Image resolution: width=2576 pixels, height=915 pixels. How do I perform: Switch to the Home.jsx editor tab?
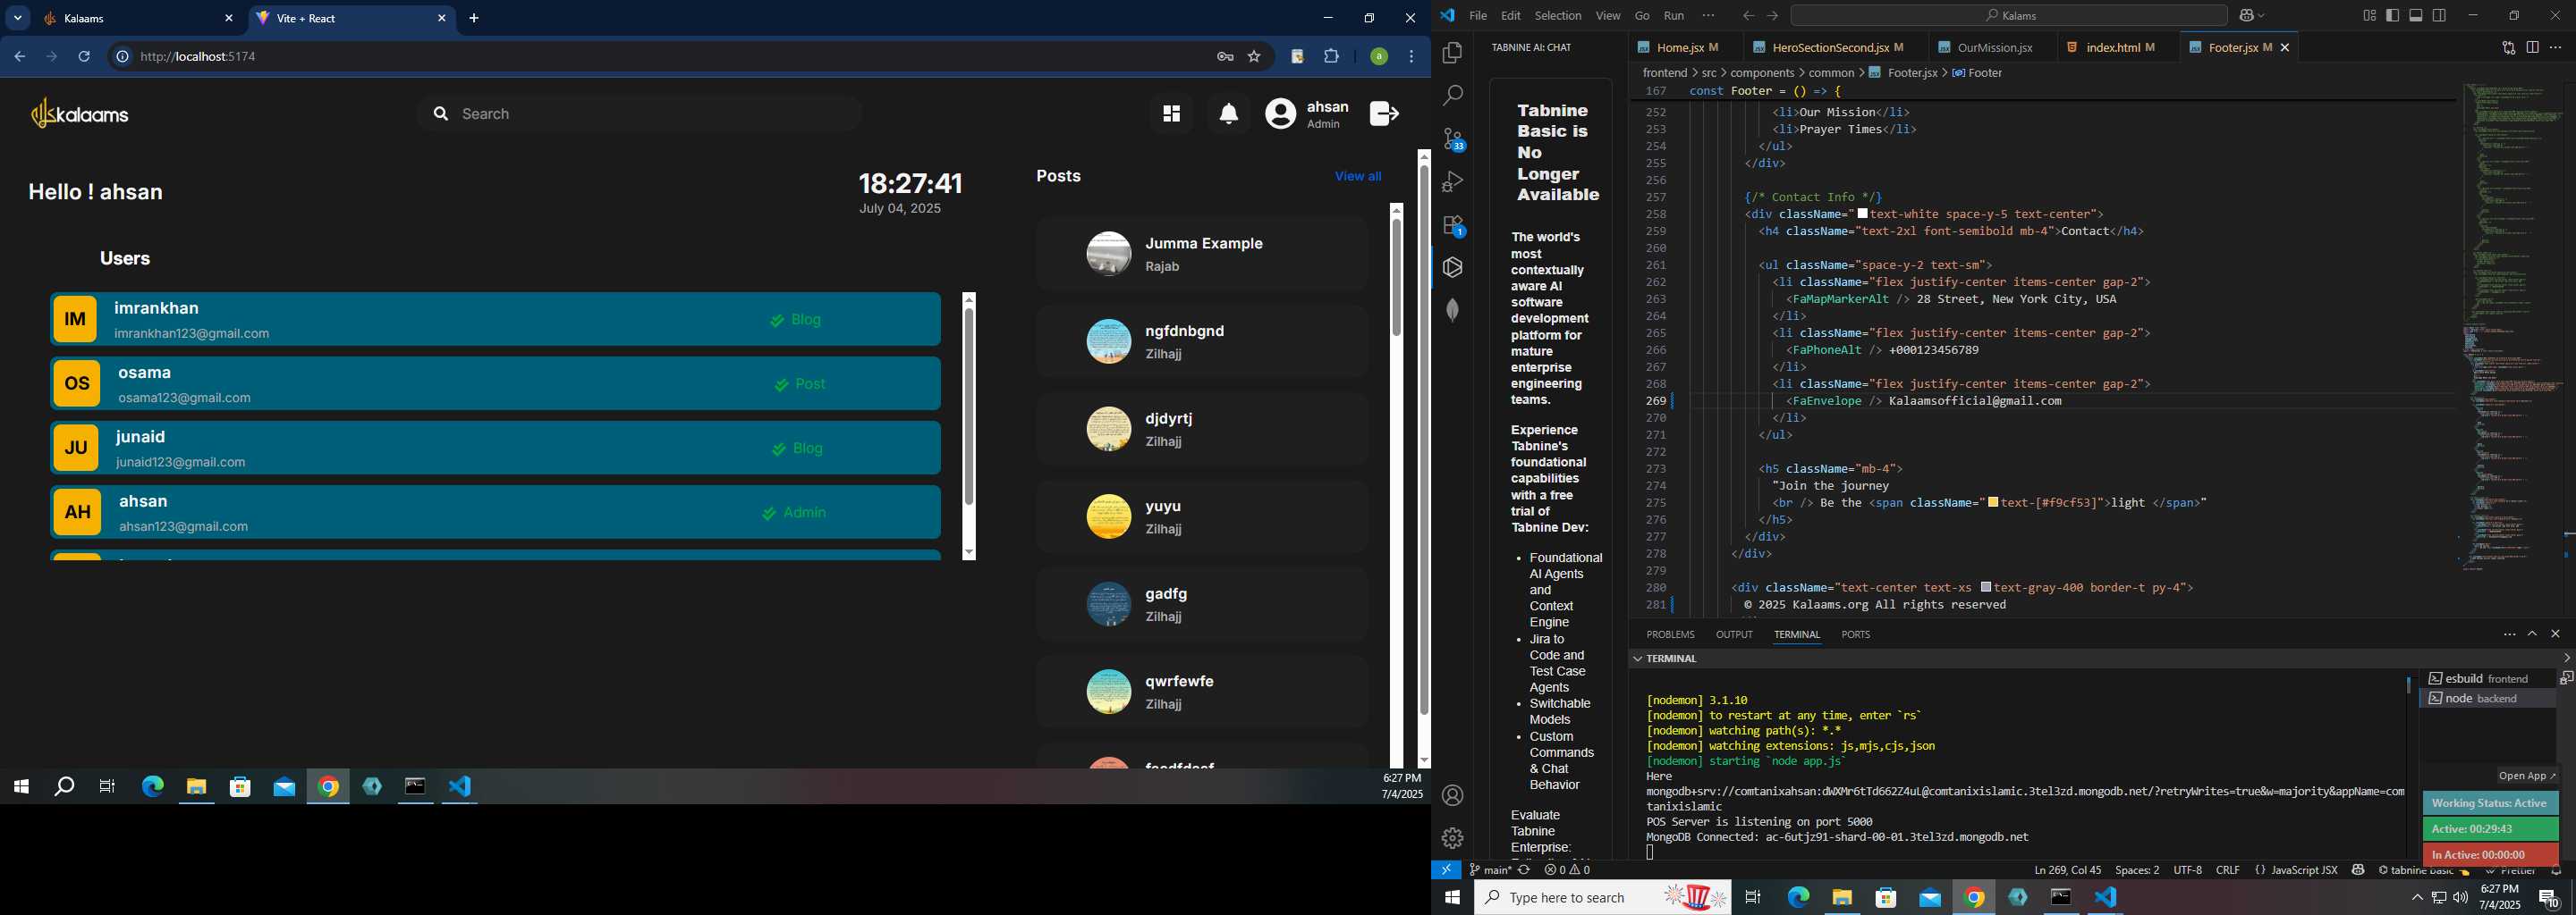[x=1680, y=48]
